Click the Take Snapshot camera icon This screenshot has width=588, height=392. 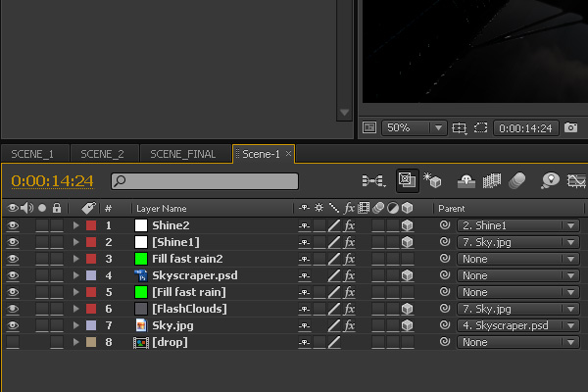[570, 127]
